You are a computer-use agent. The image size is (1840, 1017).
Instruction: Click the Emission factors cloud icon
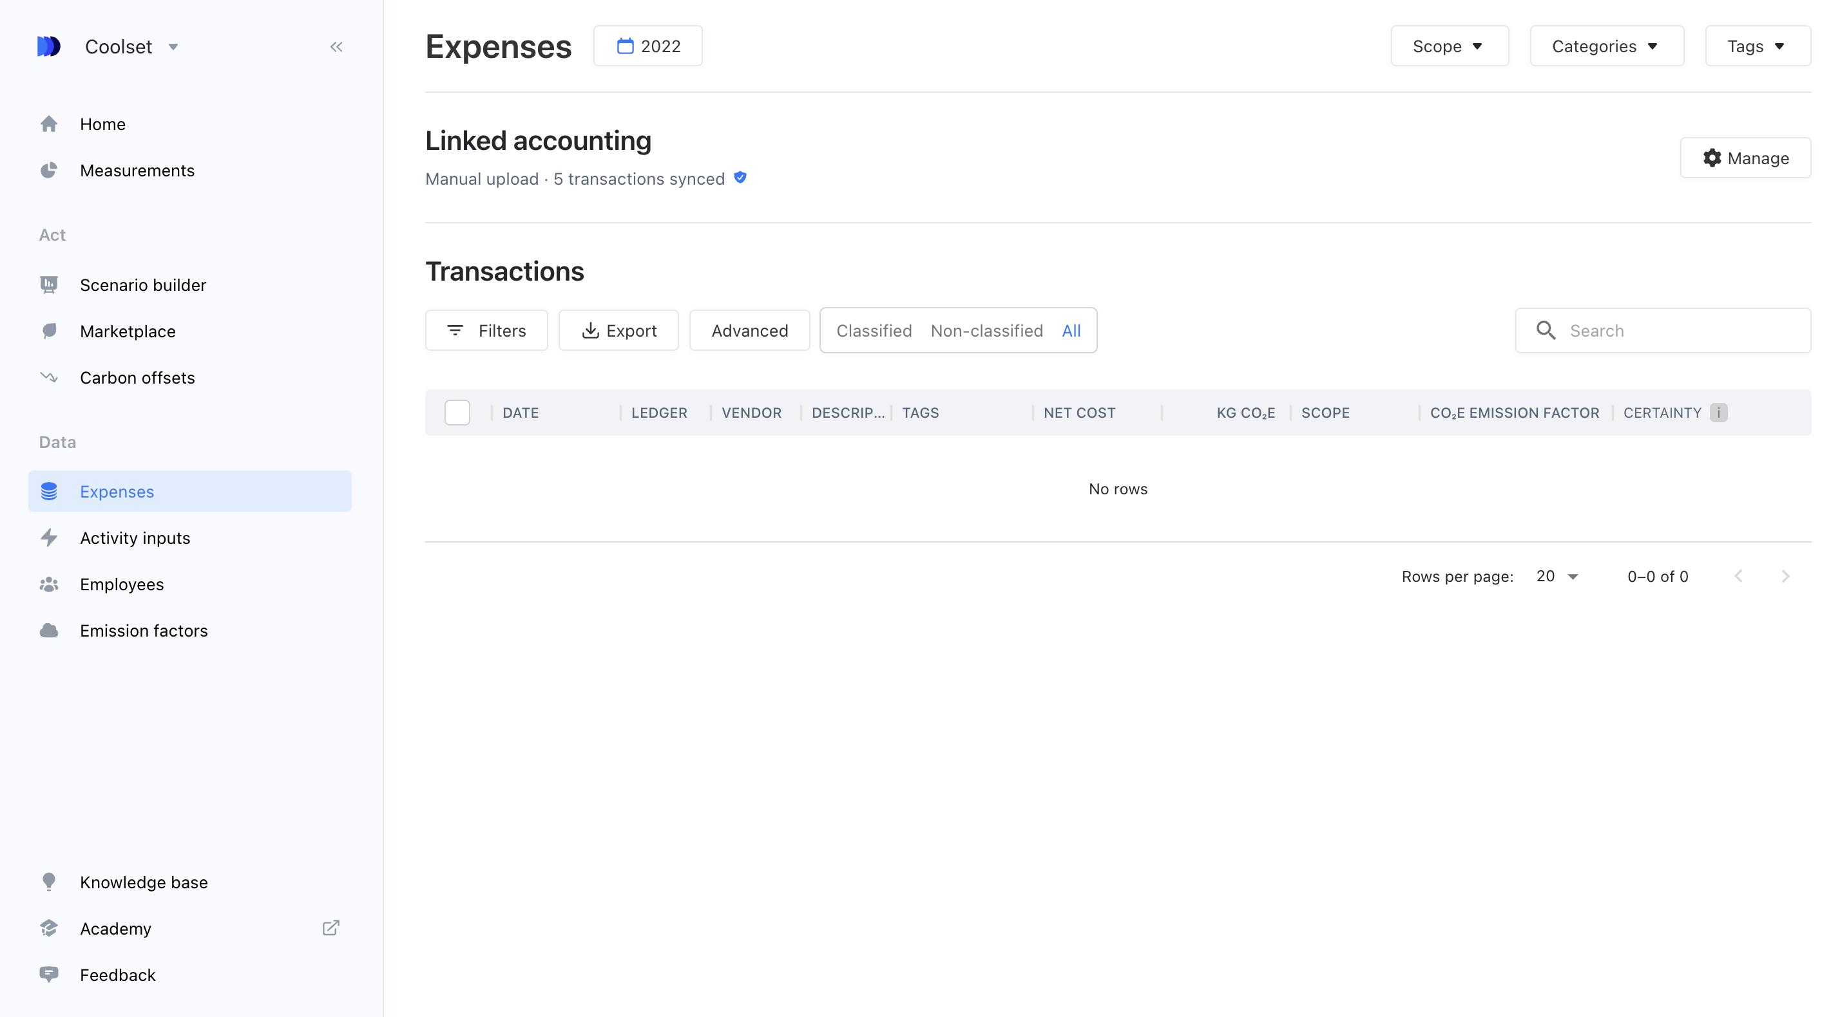[x=48, y=630]
